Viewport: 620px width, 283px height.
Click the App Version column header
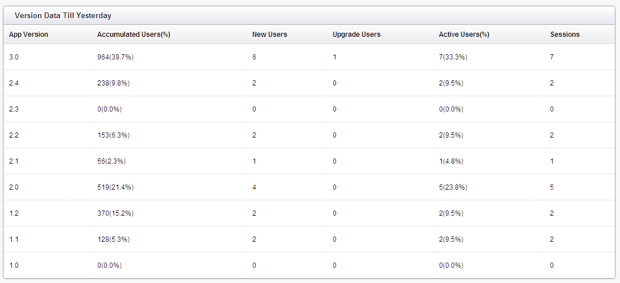pos(28,35)
